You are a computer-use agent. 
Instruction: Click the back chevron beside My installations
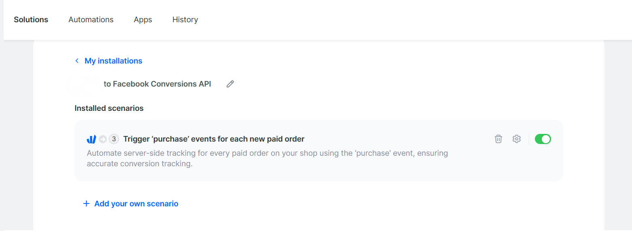pyautogui.click(x=77, y=61)
